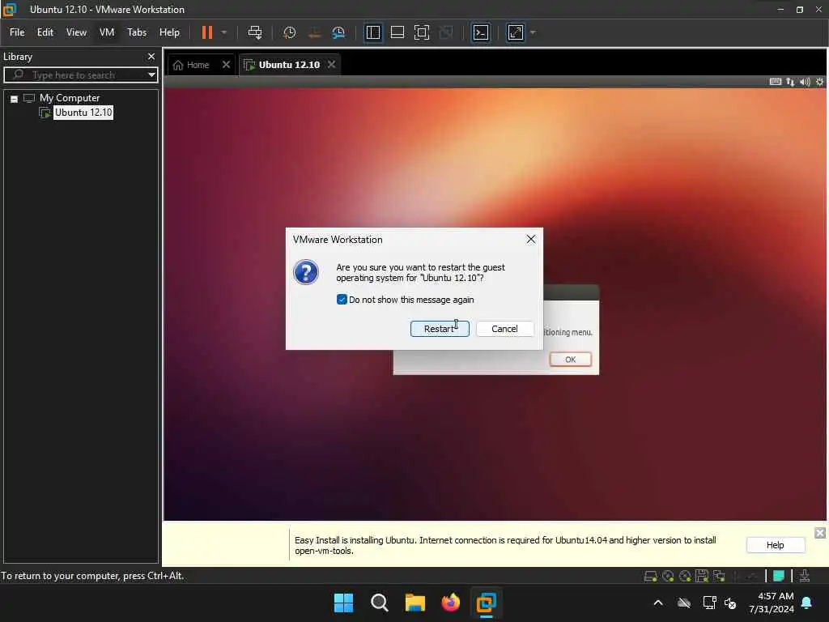Open the Library search dropdown arrow
The image size is (829, 622).
coord(151,75)
